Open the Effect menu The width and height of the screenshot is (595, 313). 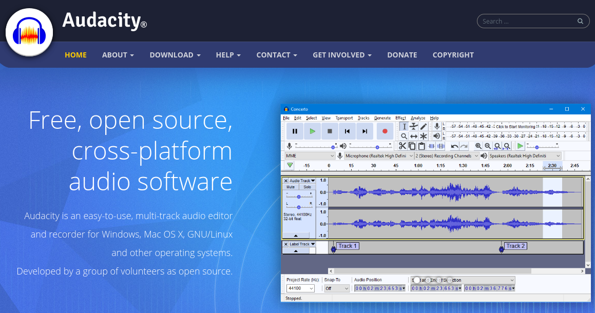(401, 118)
